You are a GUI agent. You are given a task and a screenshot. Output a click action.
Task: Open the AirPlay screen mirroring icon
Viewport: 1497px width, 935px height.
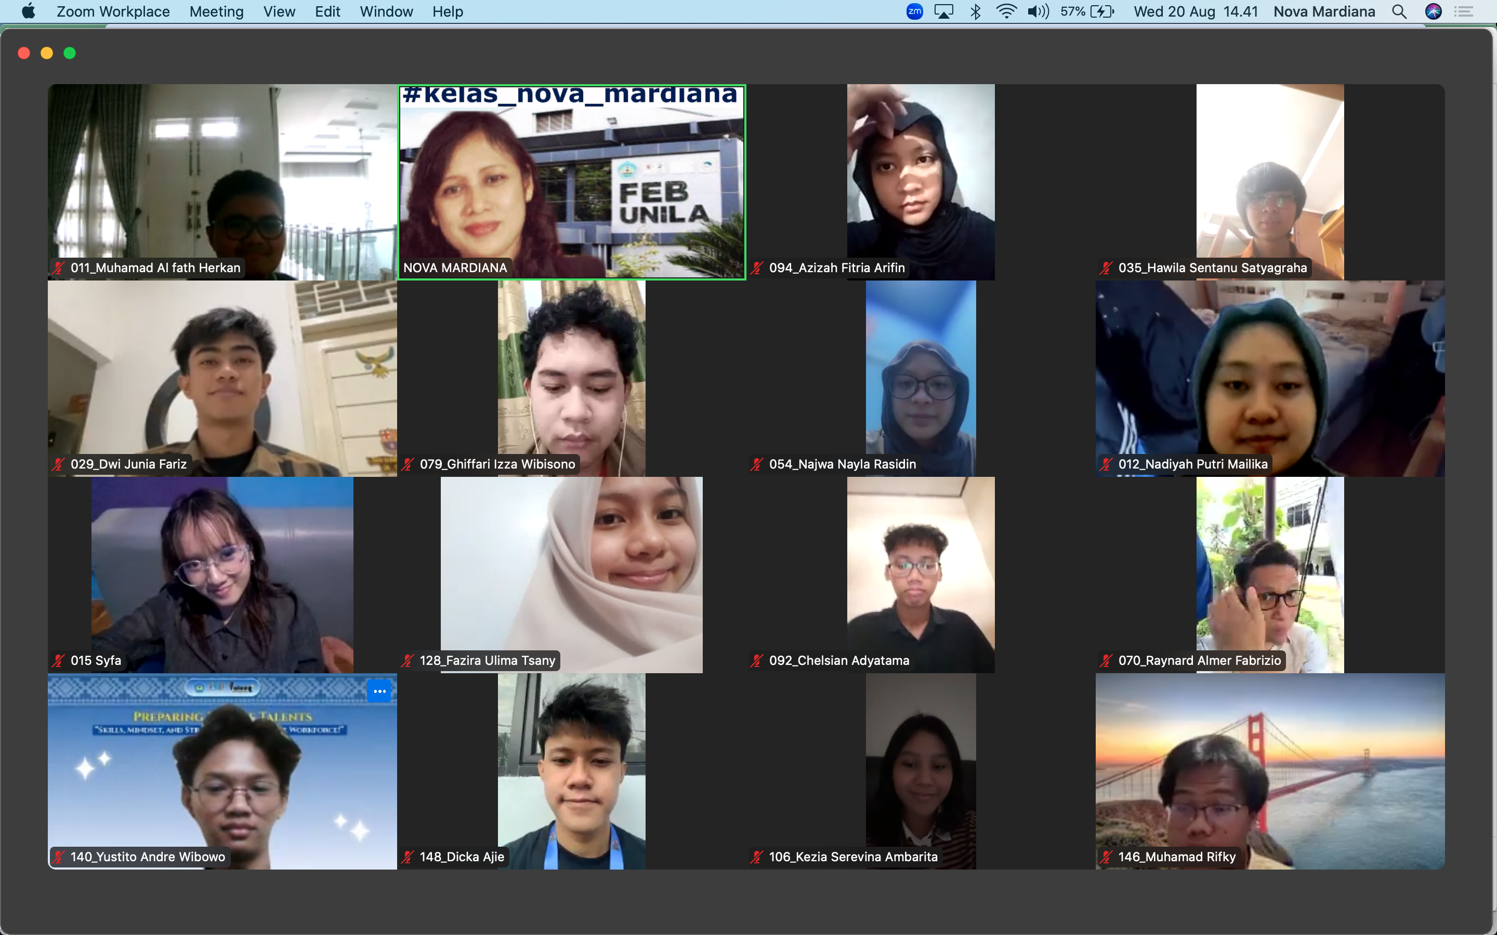coord(943,12)
